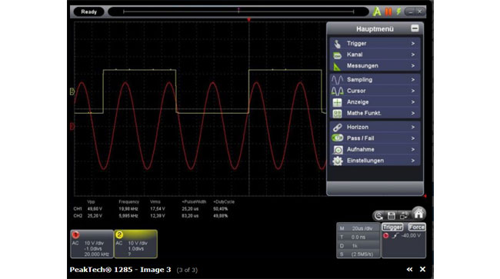This screenshot has width=500, height=279.
Task: Click the D 1k record depth field
Action: click(x=358, y=245)
